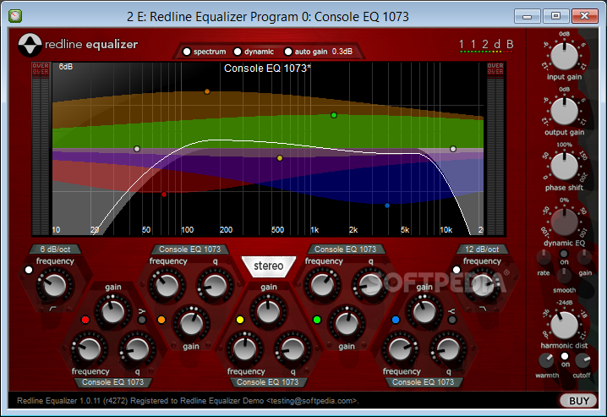Viewport: 607px width, 417px height.
Task: Click the gray low-pass node in graph
Action: click(x=453, y=149)
